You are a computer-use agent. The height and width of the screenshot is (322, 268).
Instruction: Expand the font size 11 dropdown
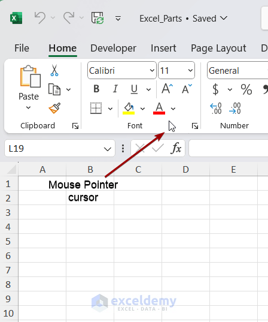pos(190,70)
